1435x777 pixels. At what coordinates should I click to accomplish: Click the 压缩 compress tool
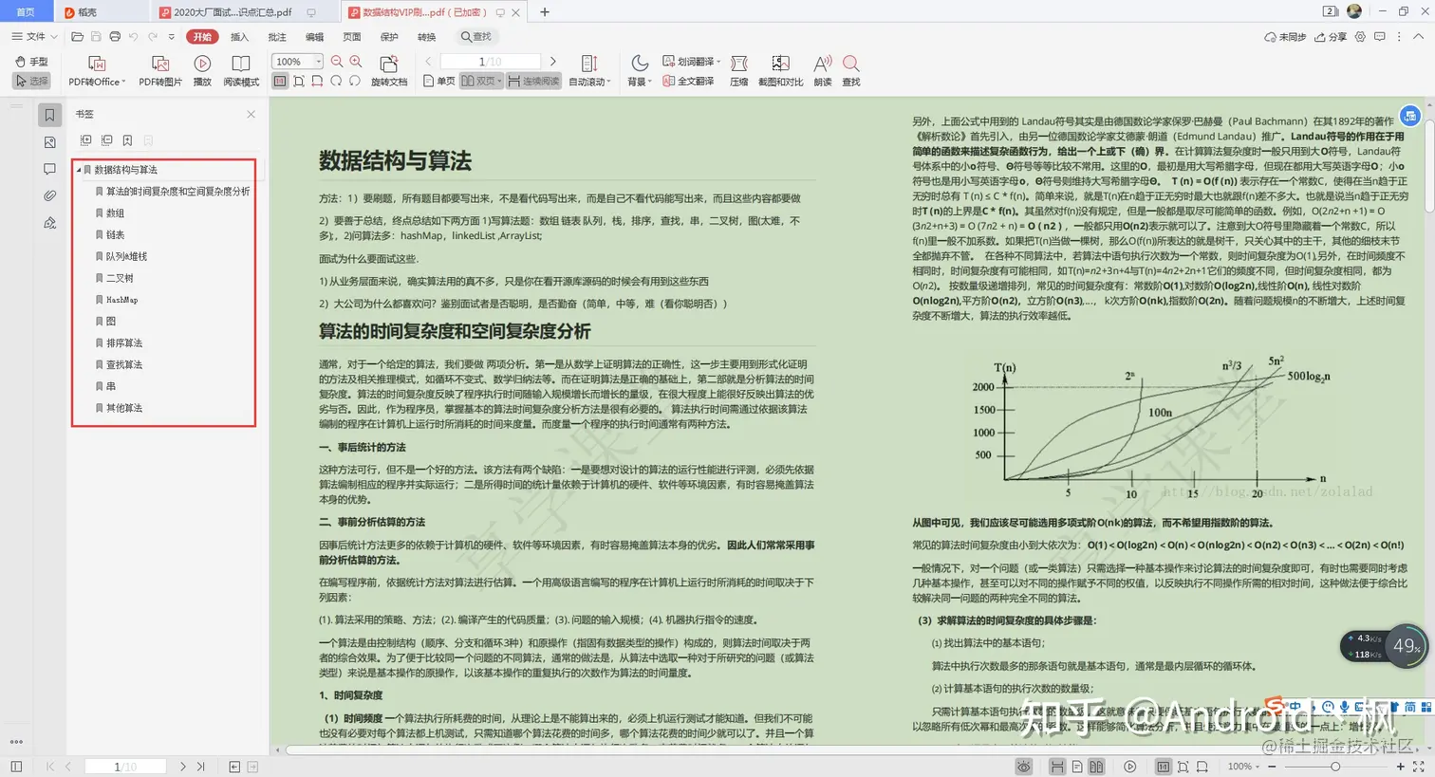[x=739, y=71]
